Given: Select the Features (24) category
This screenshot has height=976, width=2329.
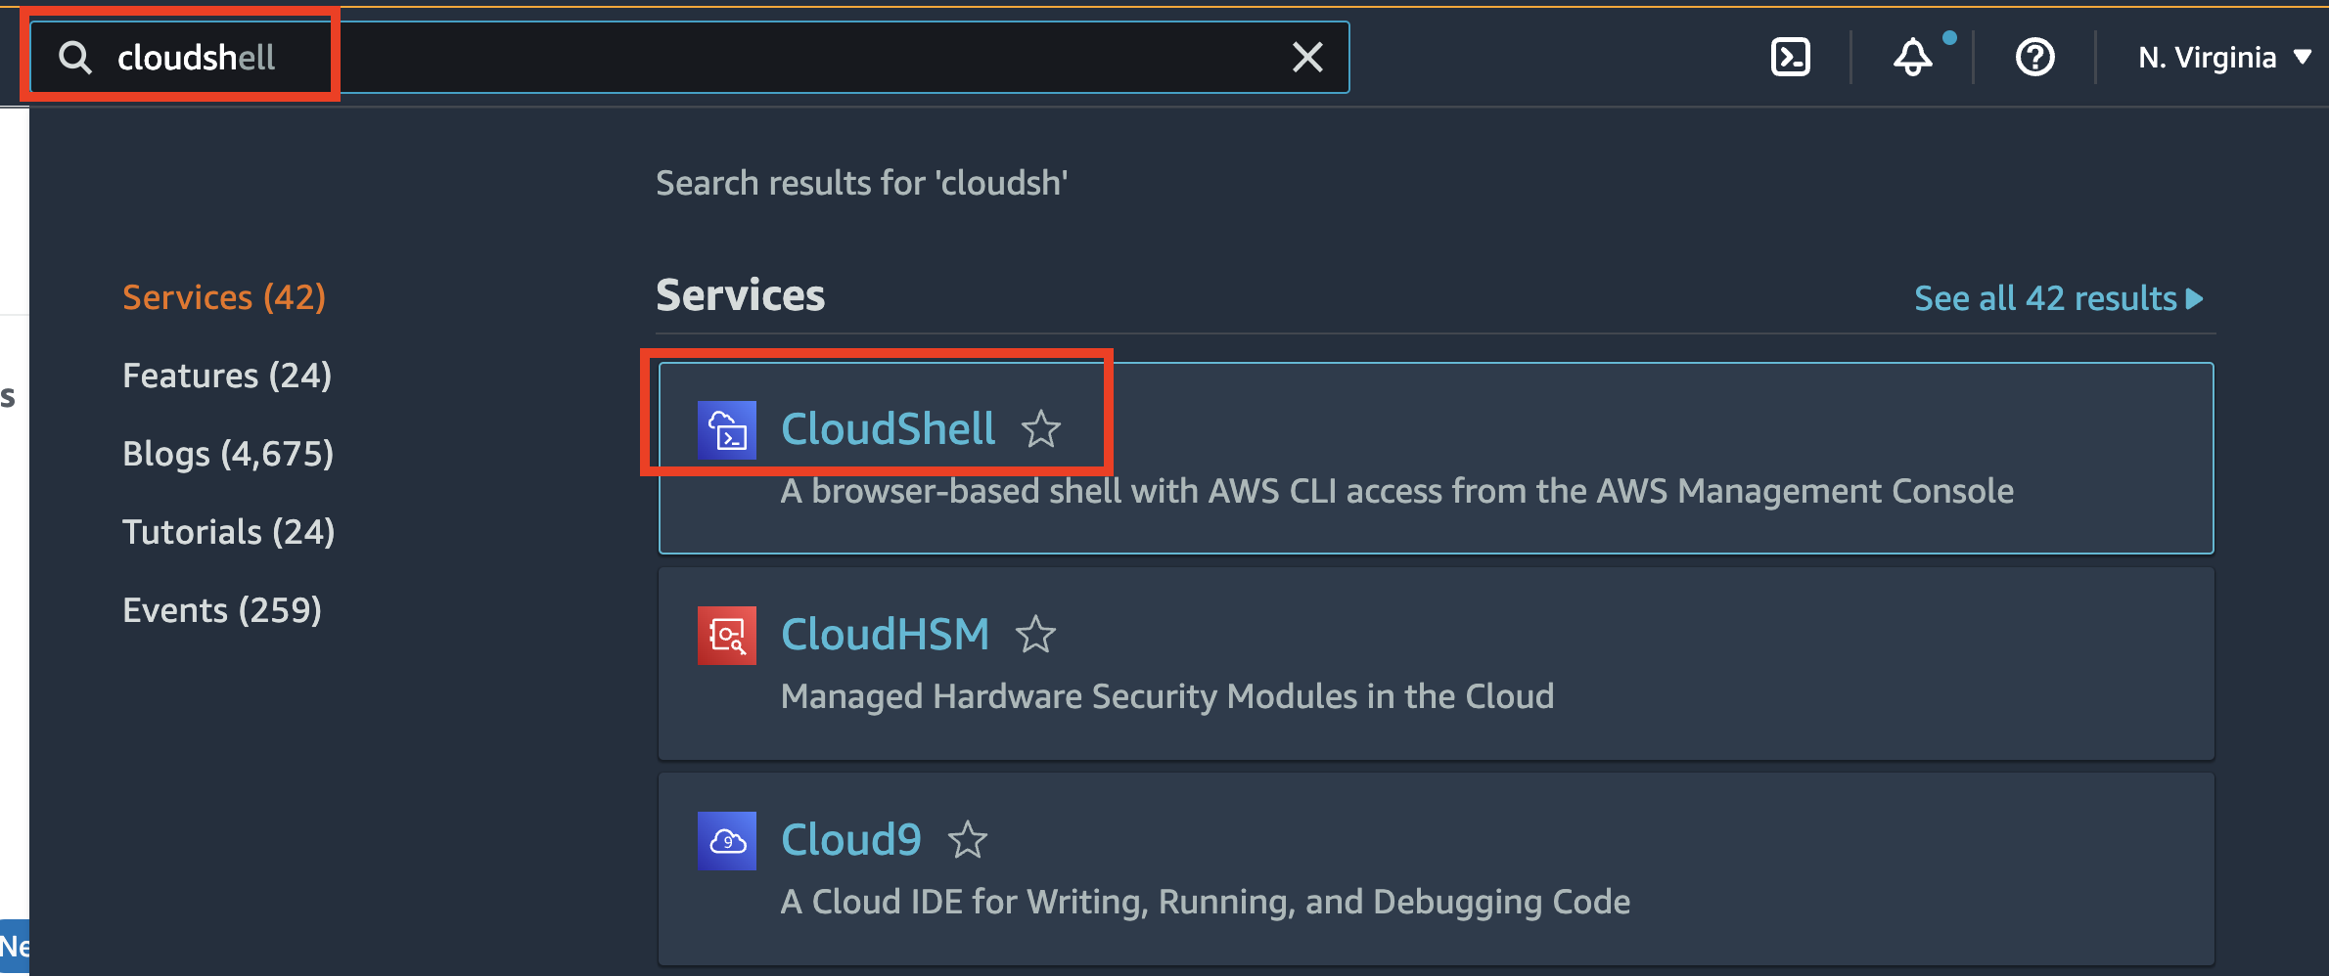Looking at the screenshot, I should [227, 376].
